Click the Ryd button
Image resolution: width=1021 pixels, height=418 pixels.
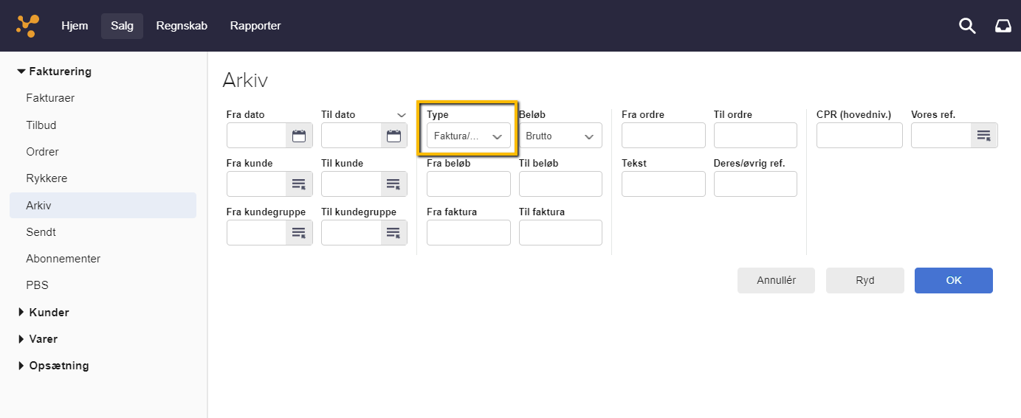click(864, 280)
